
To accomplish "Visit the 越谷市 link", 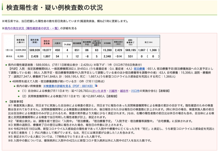I will click(x=124, y=91).
